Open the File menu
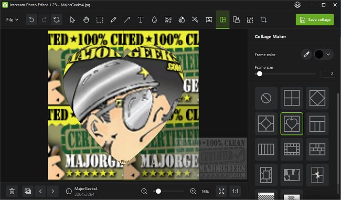 [x=12, y=20]
